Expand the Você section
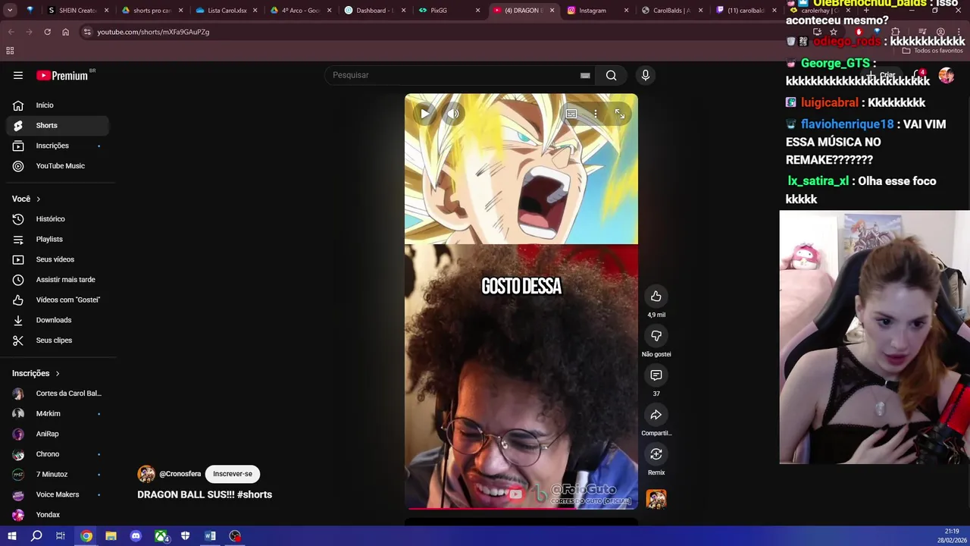Screen dimensions: 970x546 (27, 199)
